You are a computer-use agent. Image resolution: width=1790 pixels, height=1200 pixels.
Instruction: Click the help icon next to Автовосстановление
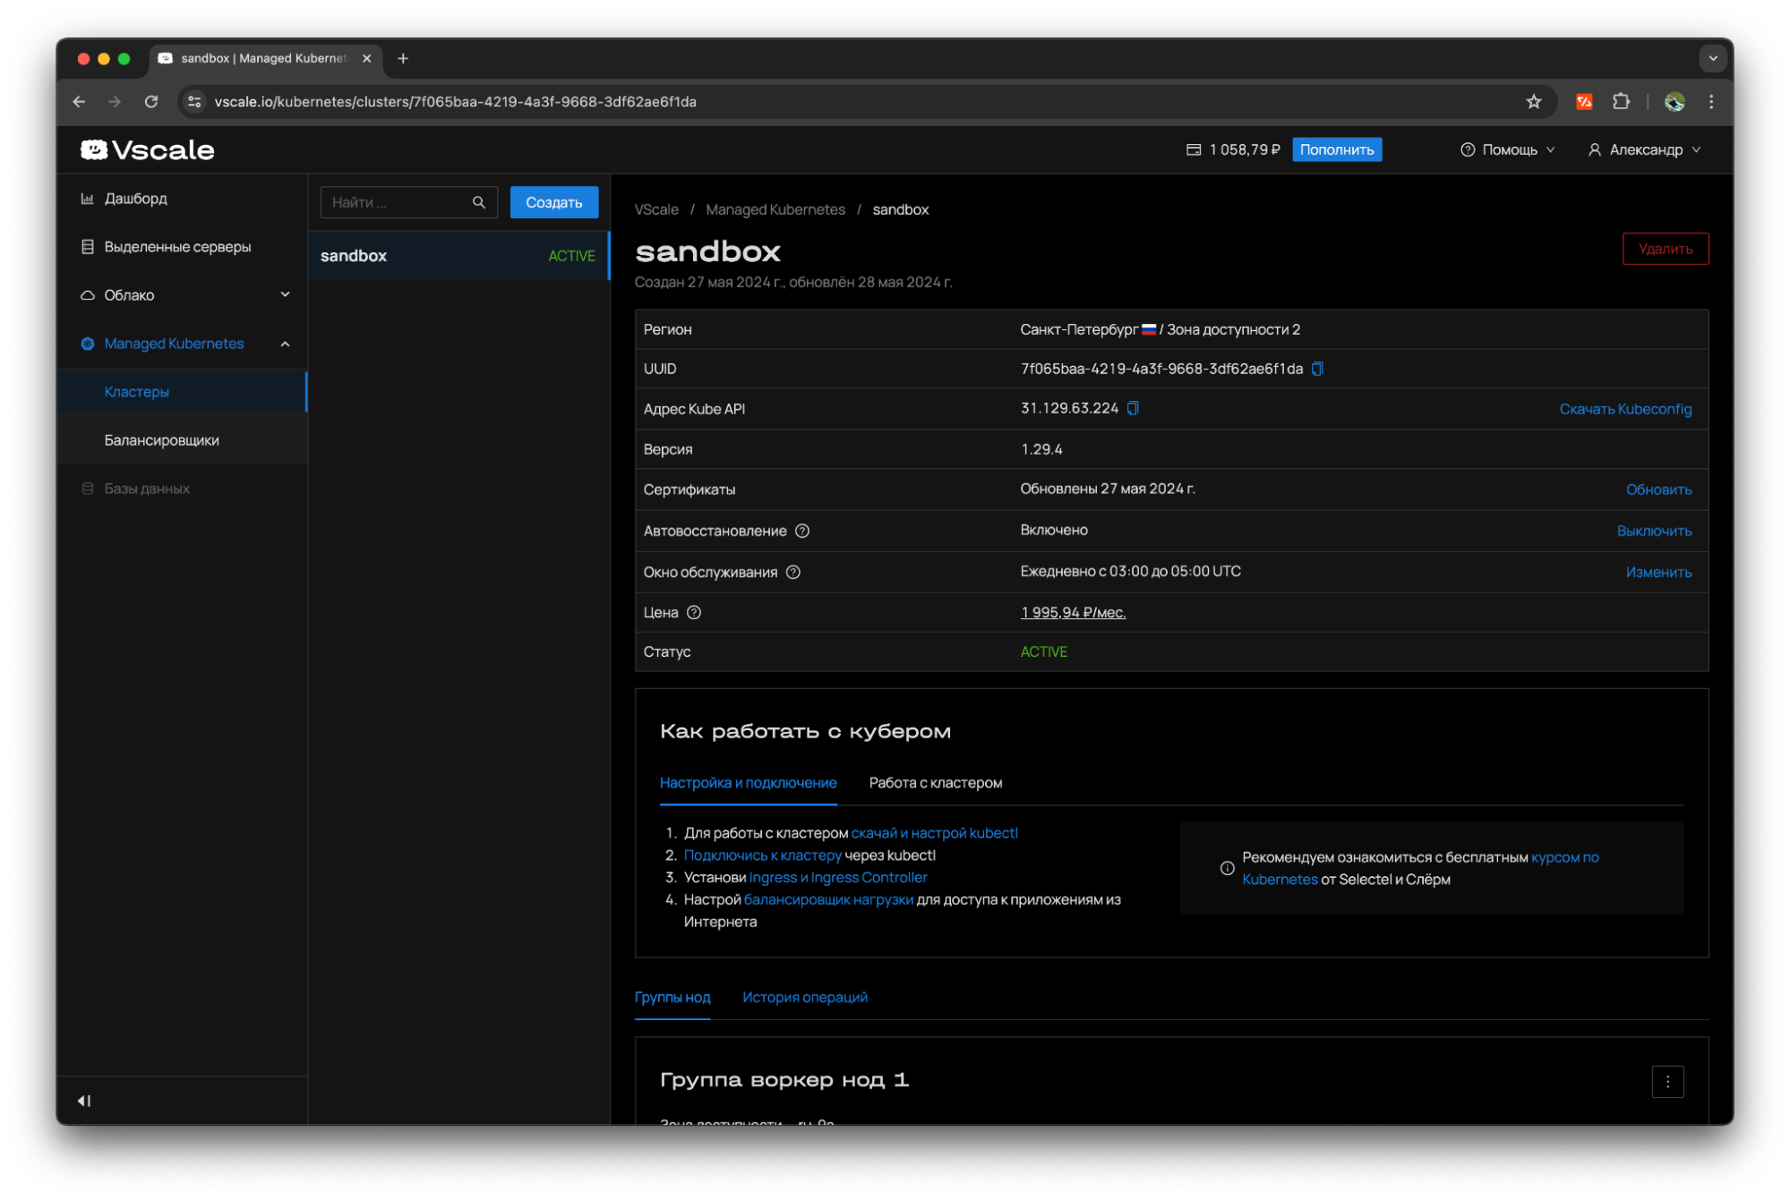pos(802,531)
